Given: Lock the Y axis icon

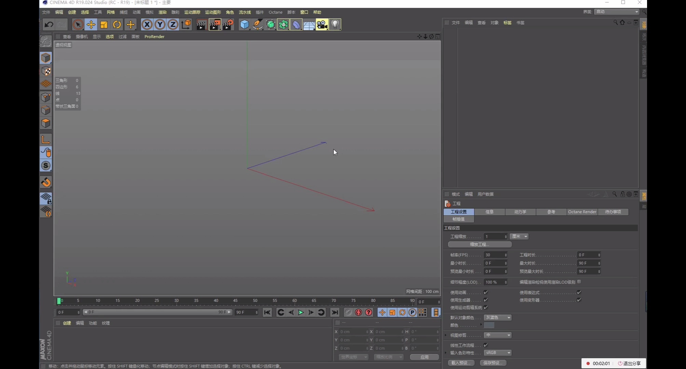Looking at the screenshot, I should 160,24.
